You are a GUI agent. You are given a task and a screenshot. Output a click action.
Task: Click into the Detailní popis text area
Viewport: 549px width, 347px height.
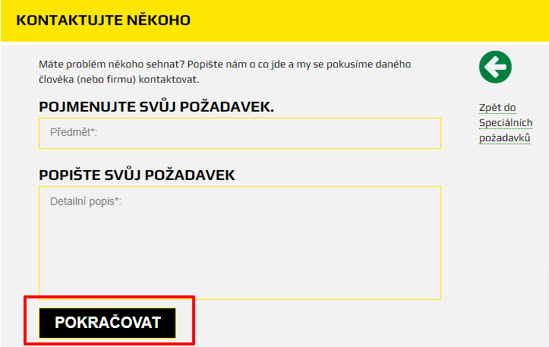click(240, 243)
